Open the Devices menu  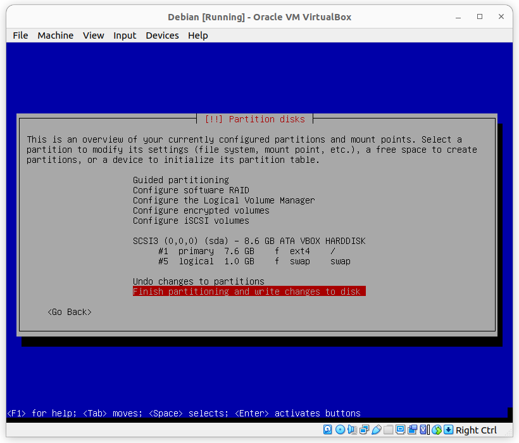coord(162,35)
